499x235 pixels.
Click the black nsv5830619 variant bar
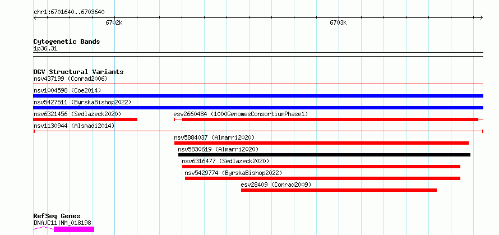coord(324,155)
